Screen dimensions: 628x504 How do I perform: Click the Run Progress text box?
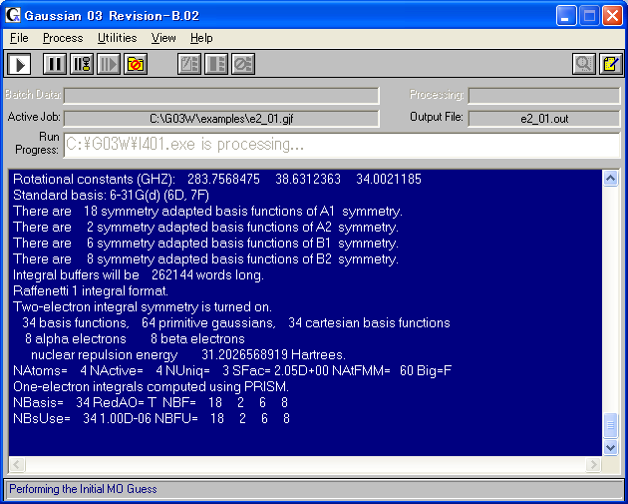342,145
